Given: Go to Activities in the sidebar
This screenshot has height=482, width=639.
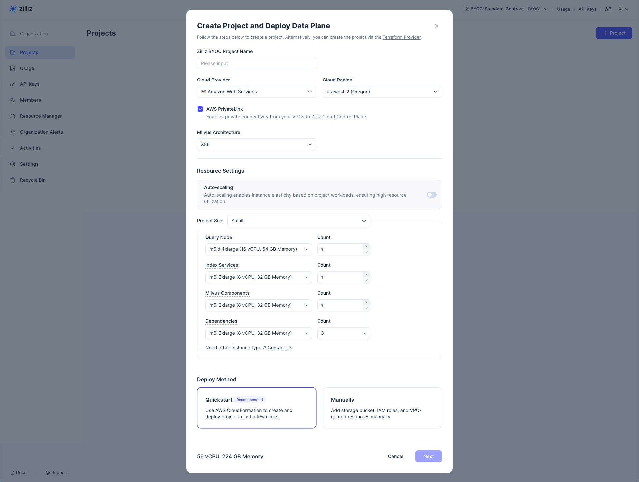Looking at the screenshot, I should pos(30,148).
